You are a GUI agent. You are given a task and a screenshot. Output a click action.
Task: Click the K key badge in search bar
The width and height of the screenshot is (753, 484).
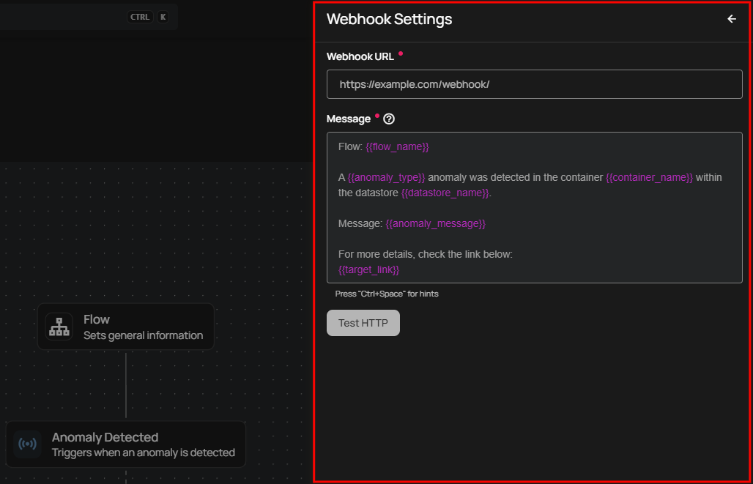pos(162,17)
